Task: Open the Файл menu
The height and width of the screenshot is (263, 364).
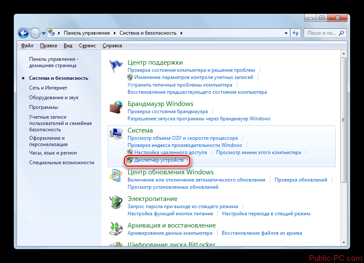Action: coord(27,46)
